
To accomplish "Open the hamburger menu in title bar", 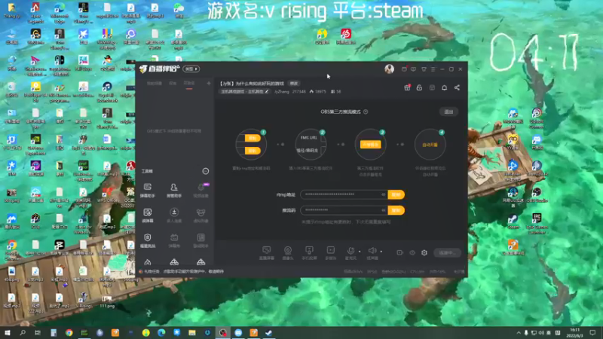I will (433, 69).
